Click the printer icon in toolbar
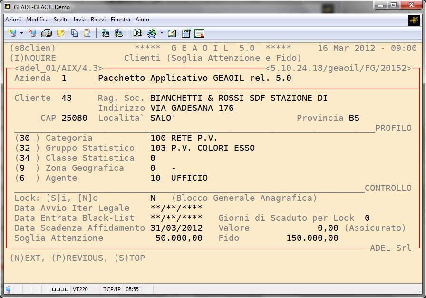The height and width of the screenshot is (298, 426). [x=46, y=33]
